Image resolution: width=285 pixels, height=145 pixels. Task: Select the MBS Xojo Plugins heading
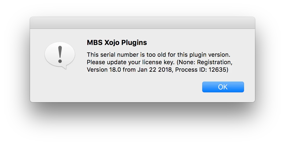point(117,43)
